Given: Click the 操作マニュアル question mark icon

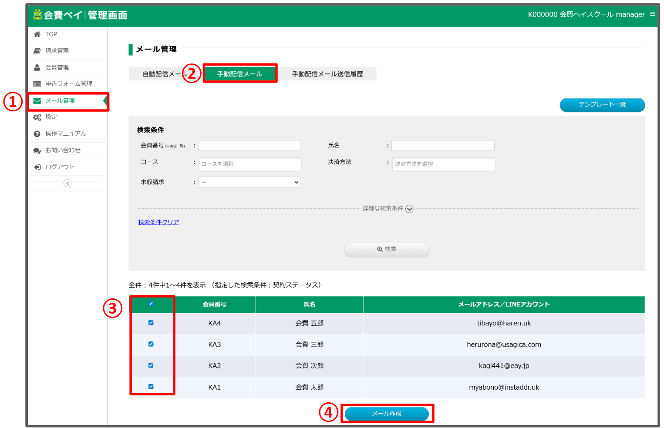Looking at the screenshot, I should [37, 134].
